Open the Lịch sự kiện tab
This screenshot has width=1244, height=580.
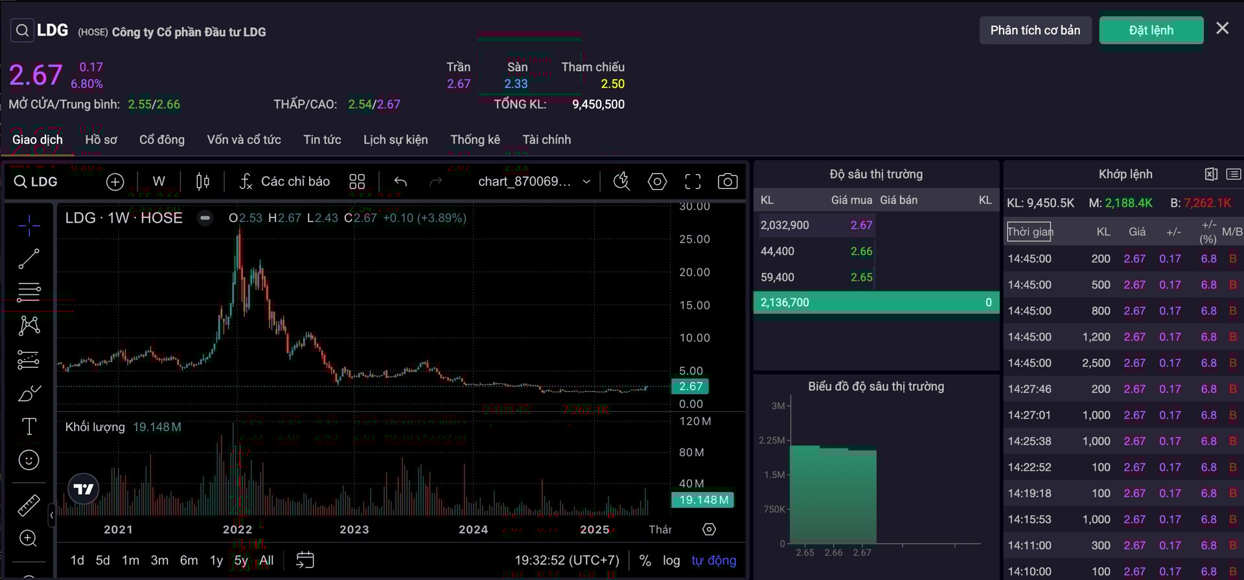point(395,140)
